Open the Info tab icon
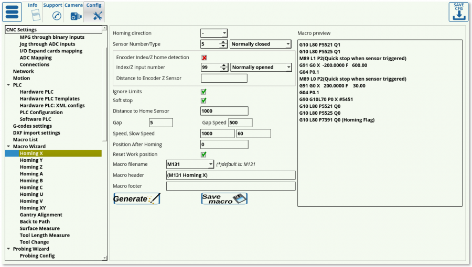Image resolution: width=472 pixels, height=267 pixels. [33, 15]
